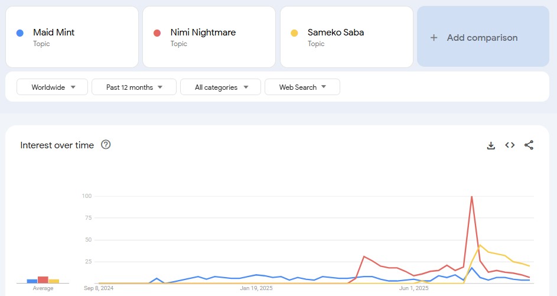Expand the Worldwide region dropdown
Screen dimensions: 557x296
53,87
